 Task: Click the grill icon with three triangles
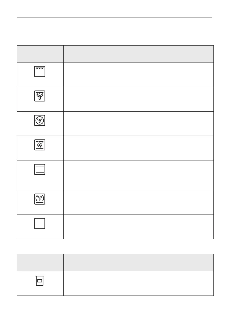click(40, 71)
